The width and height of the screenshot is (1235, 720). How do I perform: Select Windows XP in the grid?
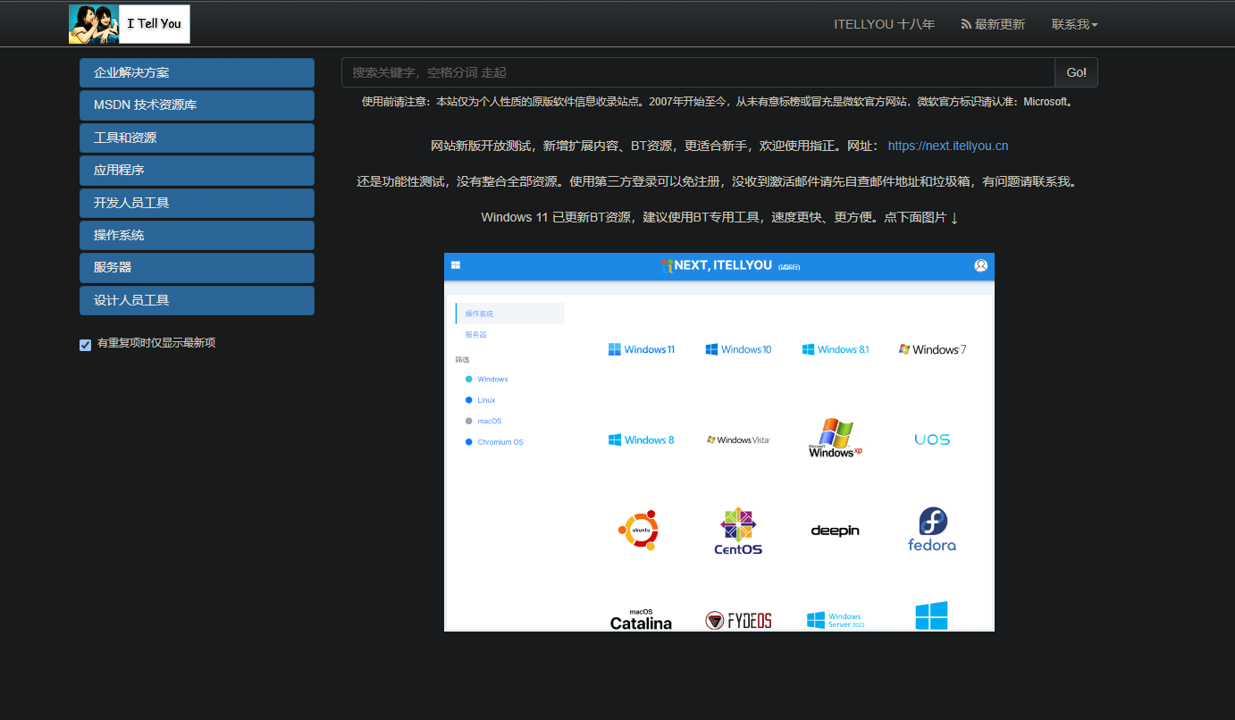point(835,439)
